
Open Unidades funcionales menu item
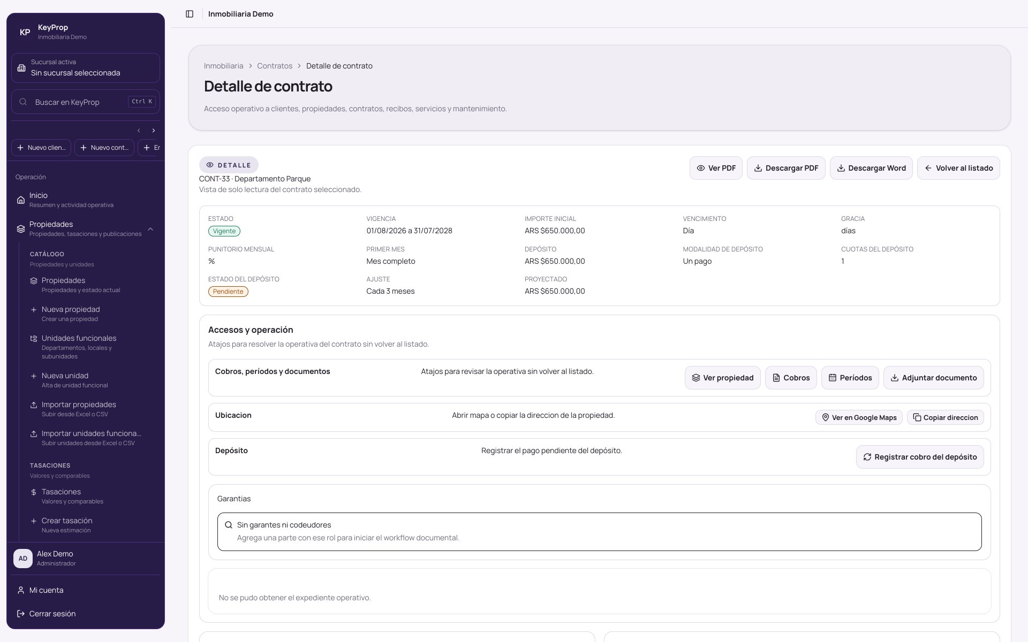click(90, 347)
